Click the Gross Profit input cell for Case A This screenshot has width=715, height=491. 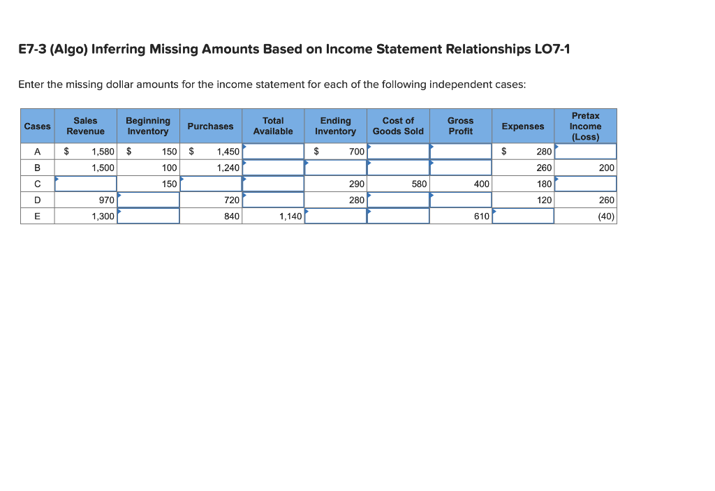460,151
